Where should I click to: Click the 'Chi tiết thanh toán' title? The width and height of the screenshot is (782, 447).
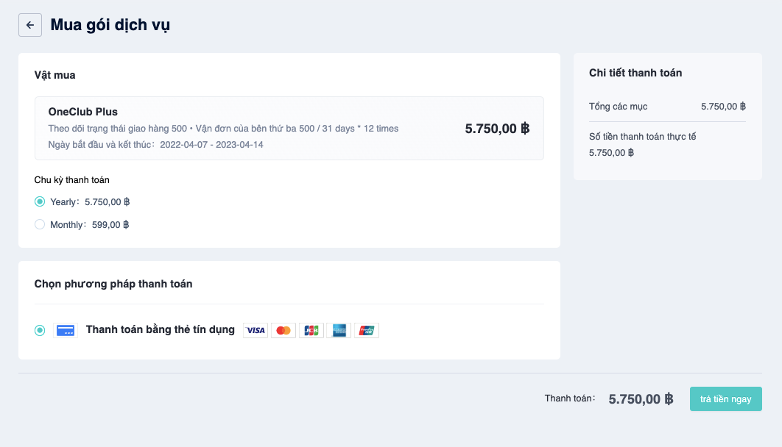635,73
